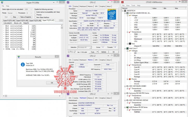This screenshot has height=117, width=188.
Task: Check the Aero Glass Interface option
Action: (35, 17)
